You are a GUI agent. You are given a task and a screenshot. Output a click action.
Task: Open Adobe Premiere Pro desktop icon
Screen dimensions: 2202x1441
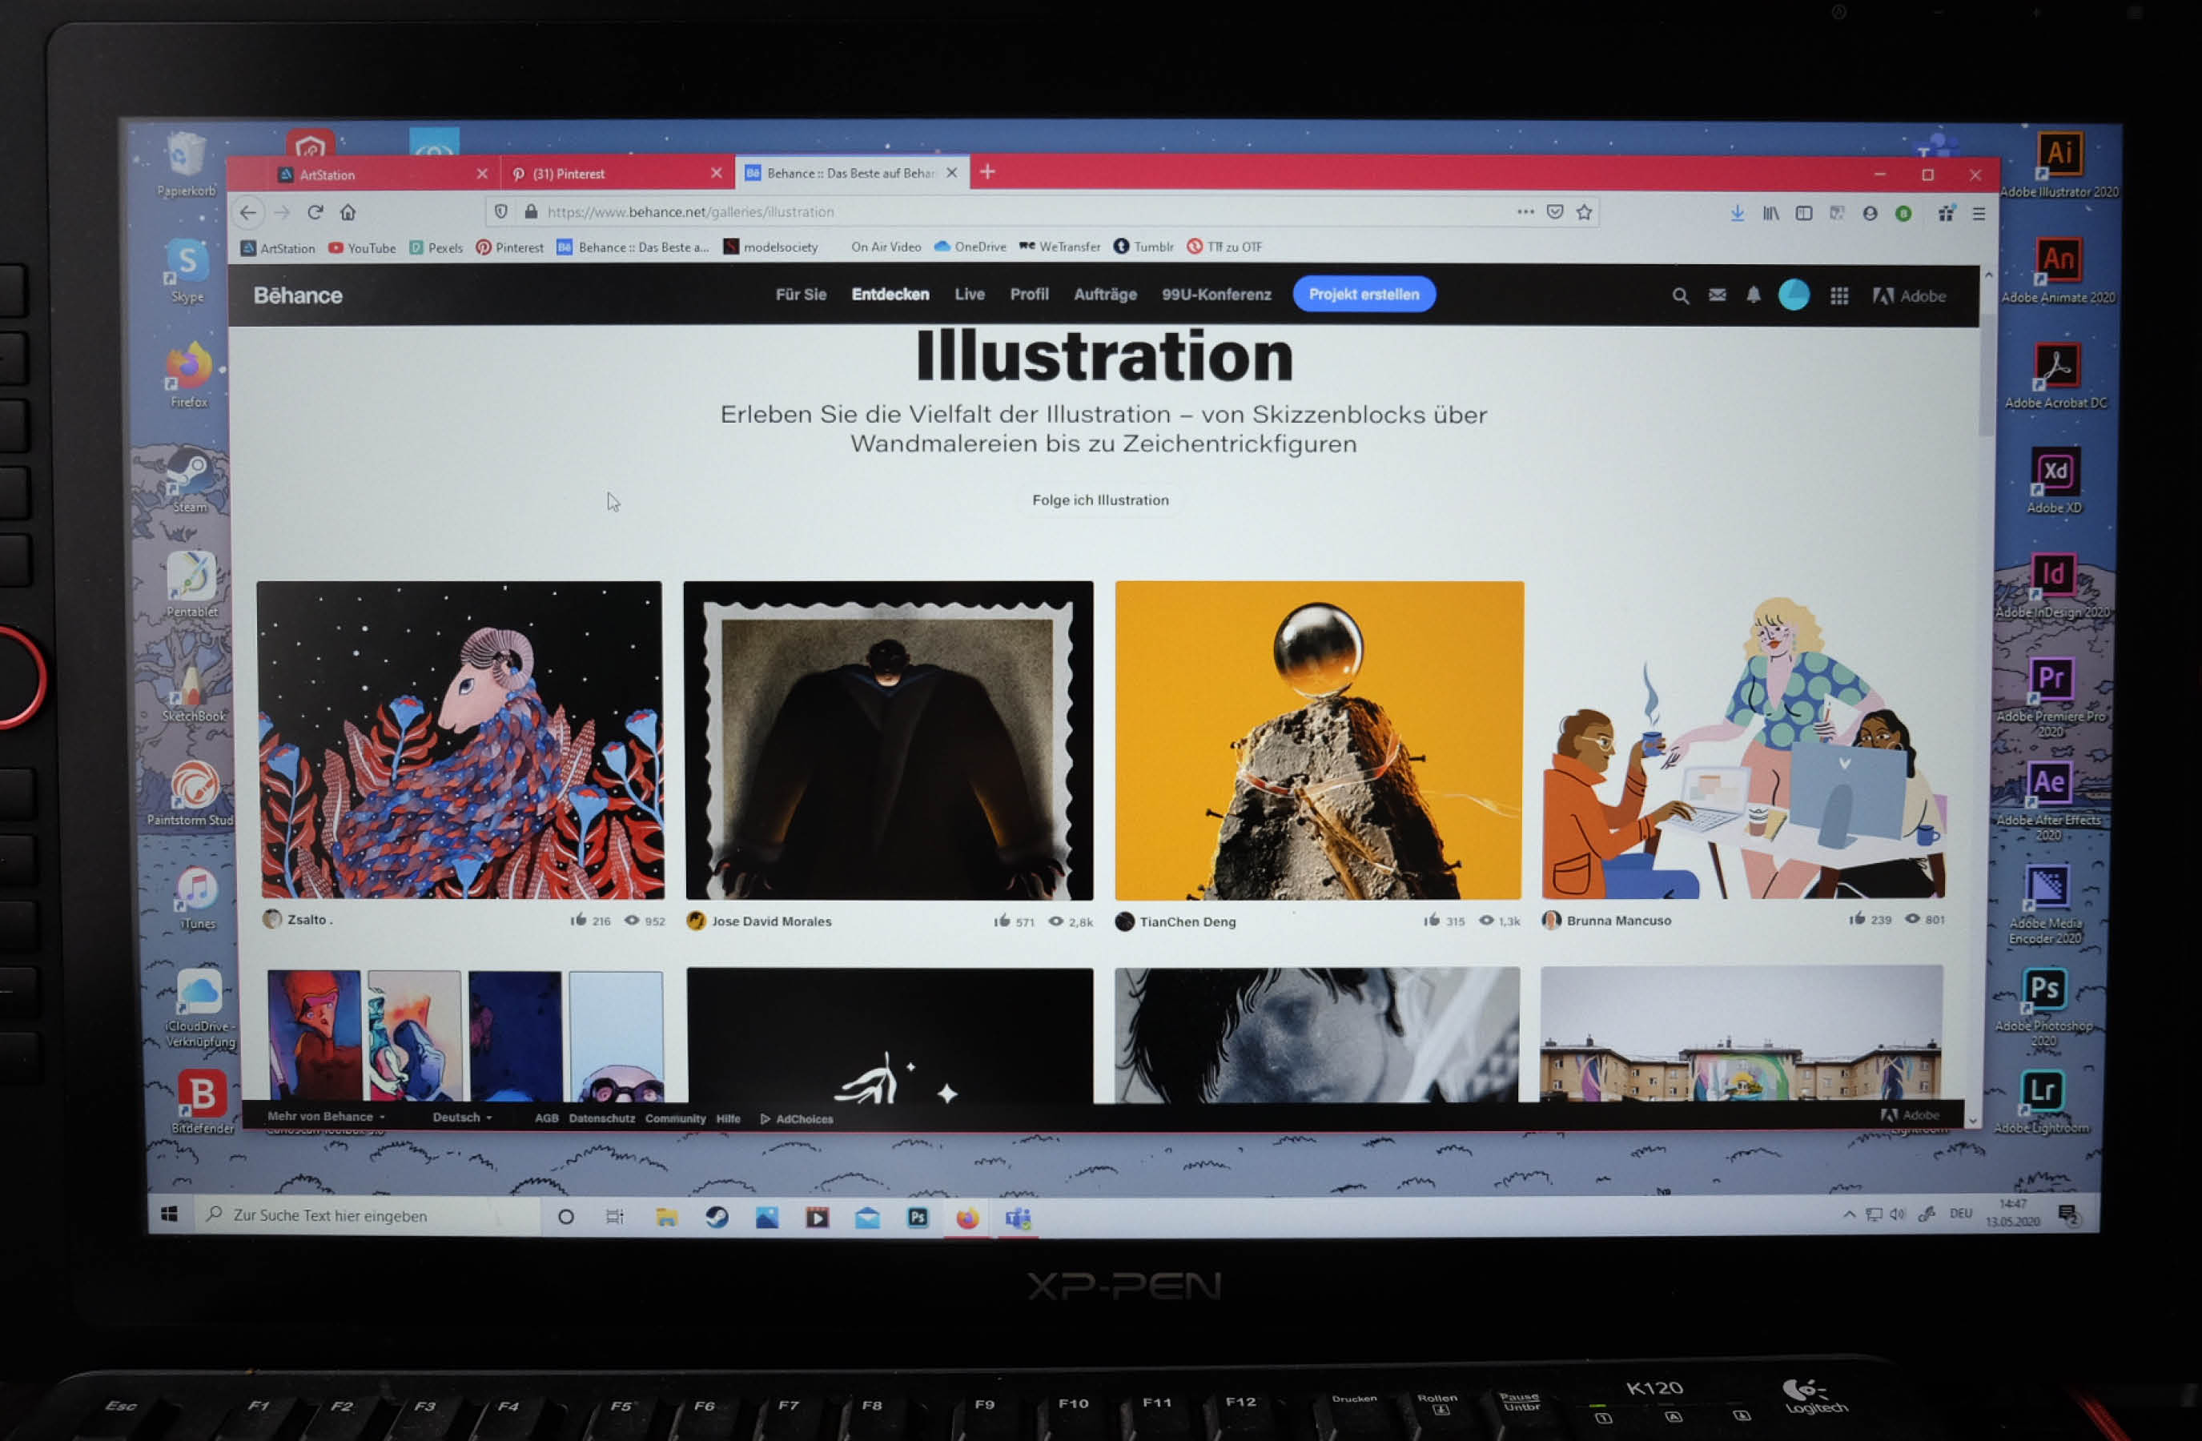(2051, 696)
